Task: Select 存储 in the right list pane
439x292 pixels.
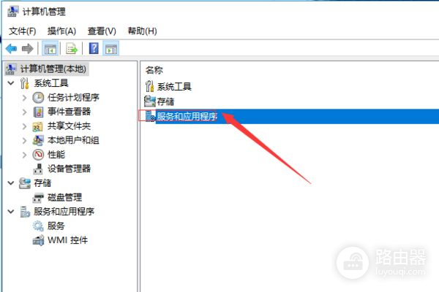Action: click(x=159, y=101)
